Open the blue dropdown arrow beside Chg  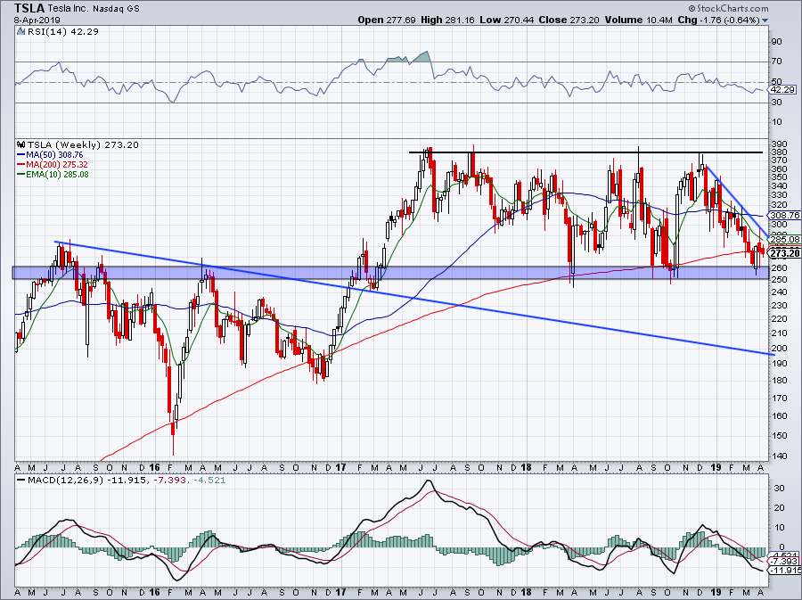point(765,21)
